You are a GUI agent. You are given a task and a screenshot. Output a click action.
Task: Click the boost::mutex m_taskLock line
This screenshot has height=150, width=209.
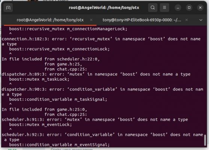coord(39,79)
